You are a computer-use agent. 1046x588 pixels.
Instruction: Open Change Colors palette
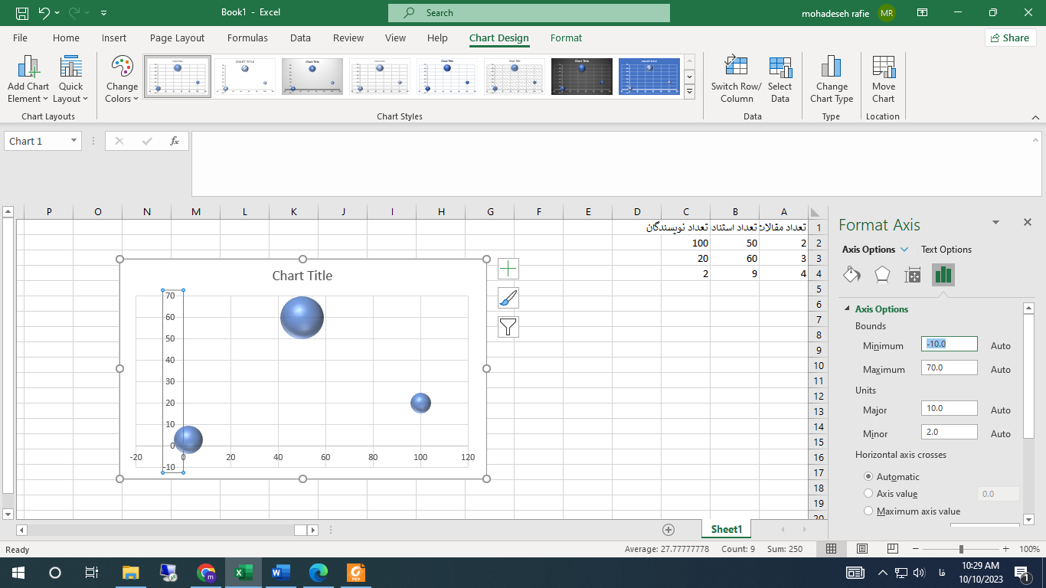[x=122, y=80]
